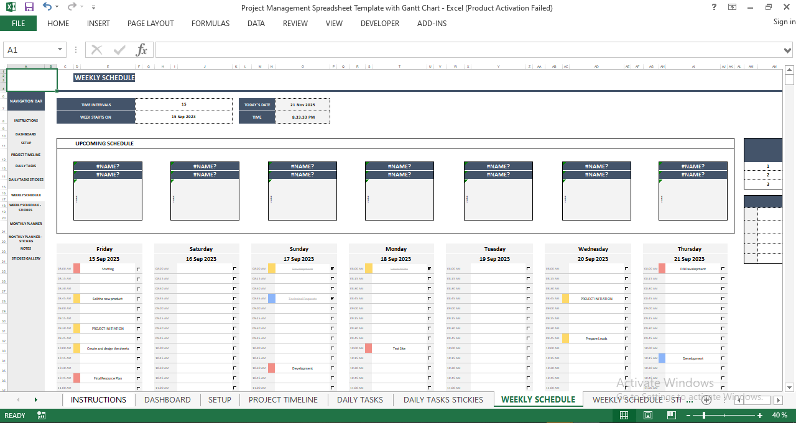Open the Insert Function dialog
This screenshot has width=796, height=423.
coord(142,49)
